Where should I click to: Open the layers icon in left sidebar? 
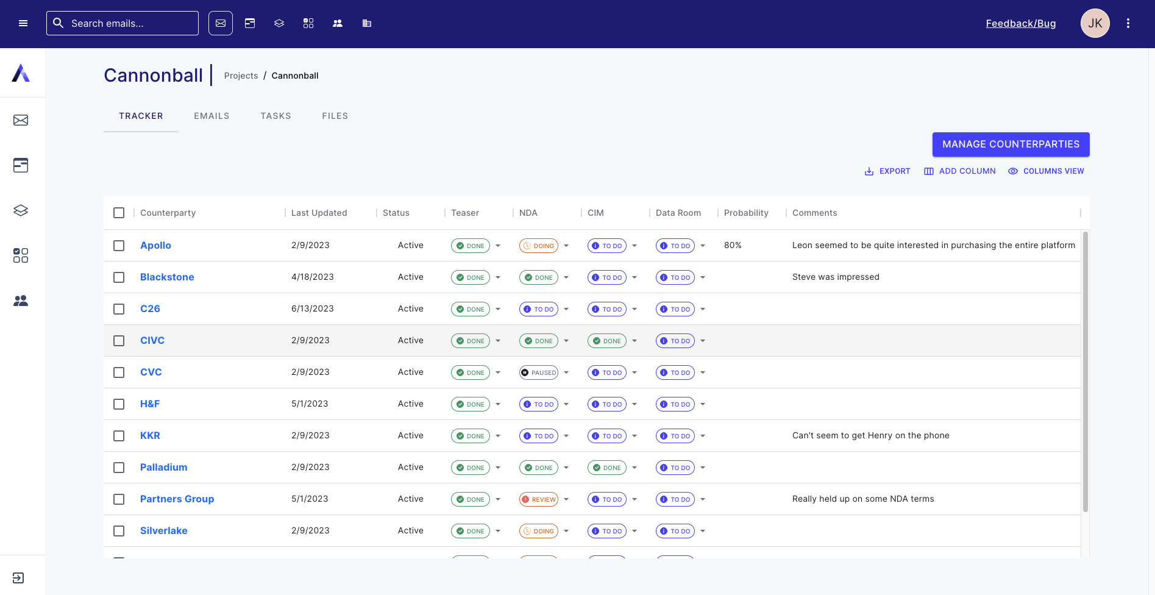pyautogui.click(x=21, y=210)
